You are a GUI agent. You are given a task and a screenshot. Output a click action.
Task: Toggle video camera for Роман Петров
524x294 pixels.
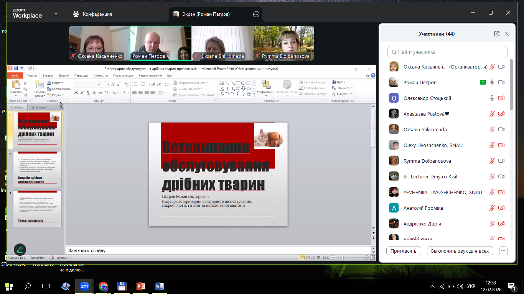coord(501,83)
